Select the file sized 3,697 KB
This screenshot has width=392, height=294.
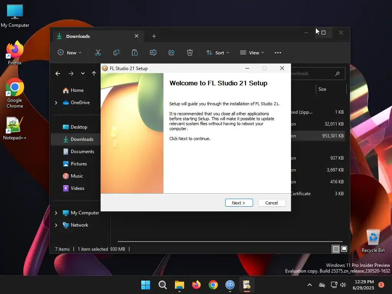pos(318,170)
